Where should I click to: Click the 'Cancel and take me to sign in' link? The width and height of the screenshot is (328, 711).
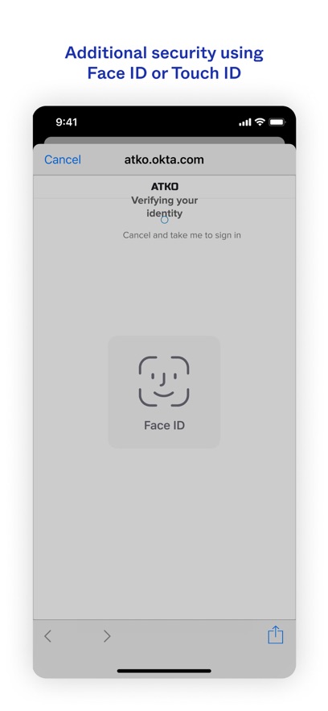point(182,235)
